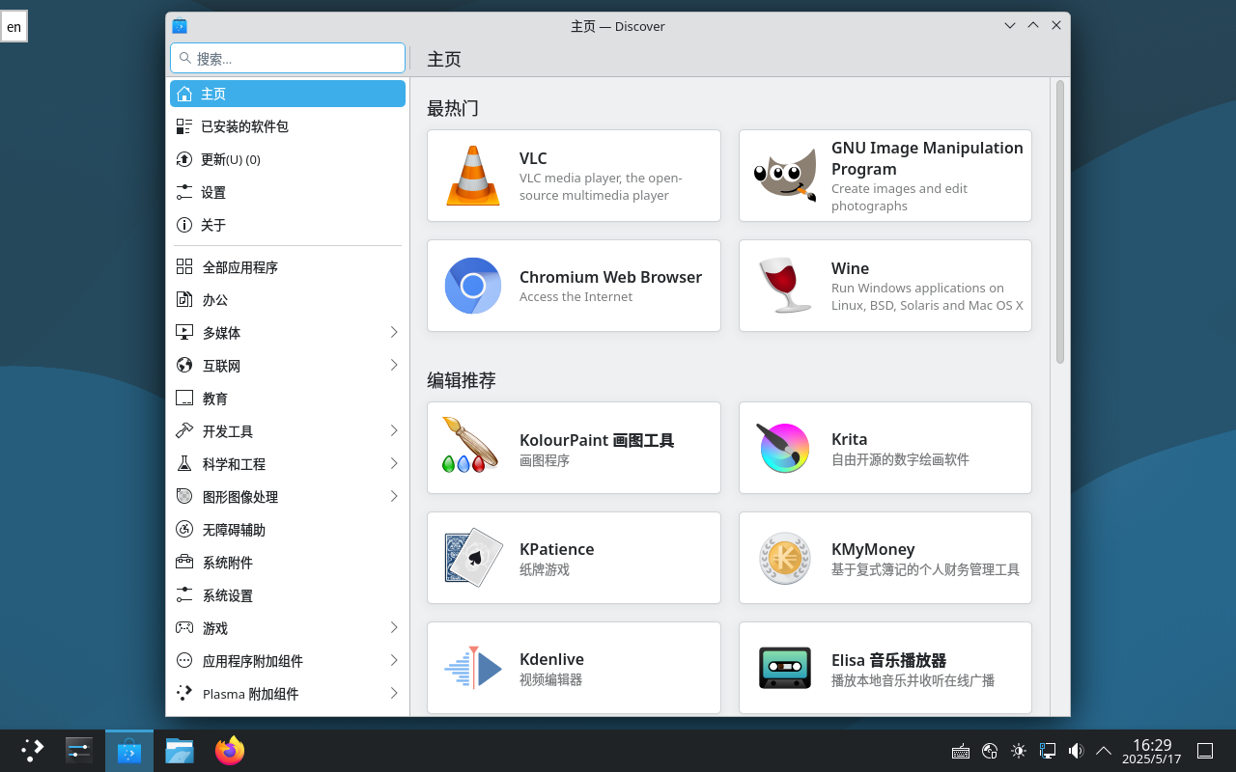Expand the 多媒体 category arrow
The image size is (1236, 772).
pyautogui.click(x=394, y=333)
